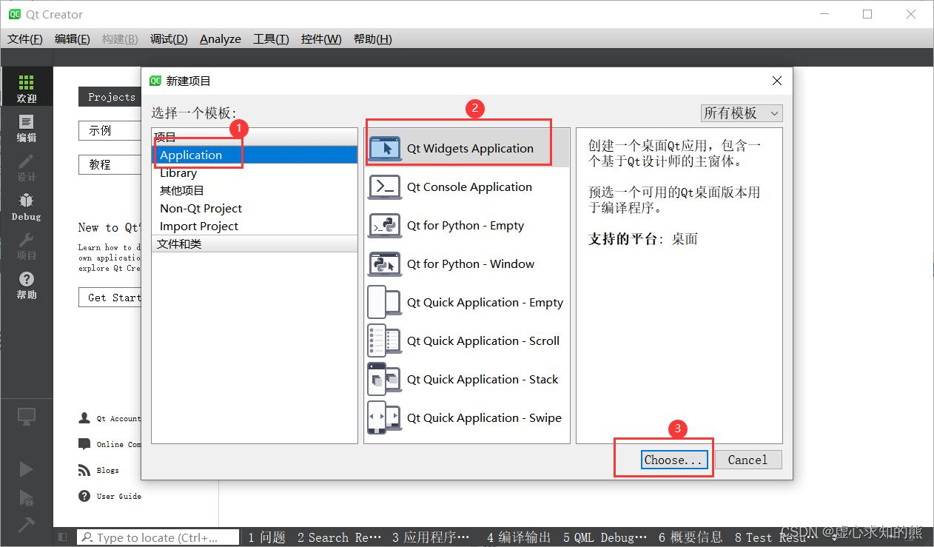Select Qt Quick Application - Scroll template
934x547 pixels.
[x=467, y=341]
